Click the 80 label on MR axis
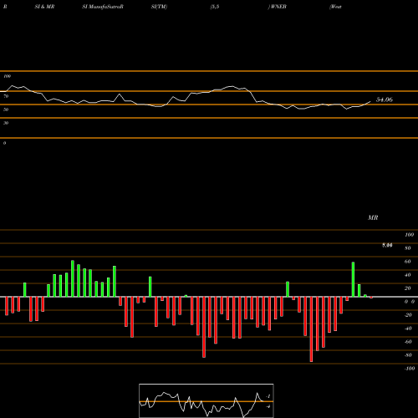 pyautogui.click(x=408, y=248)
